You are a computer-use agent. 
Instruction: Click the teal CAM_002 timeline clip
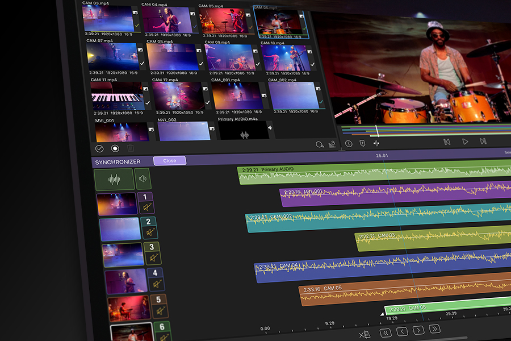[x=378, y=218]
